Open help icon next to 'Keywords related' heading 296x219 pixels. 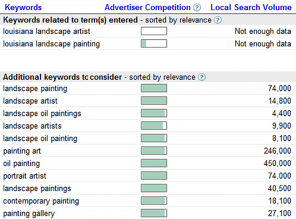(x=217, y=20)
